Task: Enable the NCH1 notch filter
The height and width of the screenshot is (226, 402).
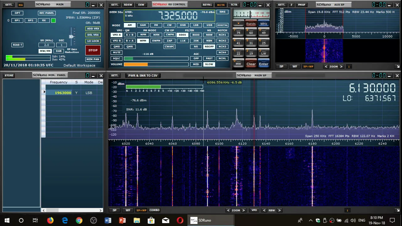Action: (222, 35)
